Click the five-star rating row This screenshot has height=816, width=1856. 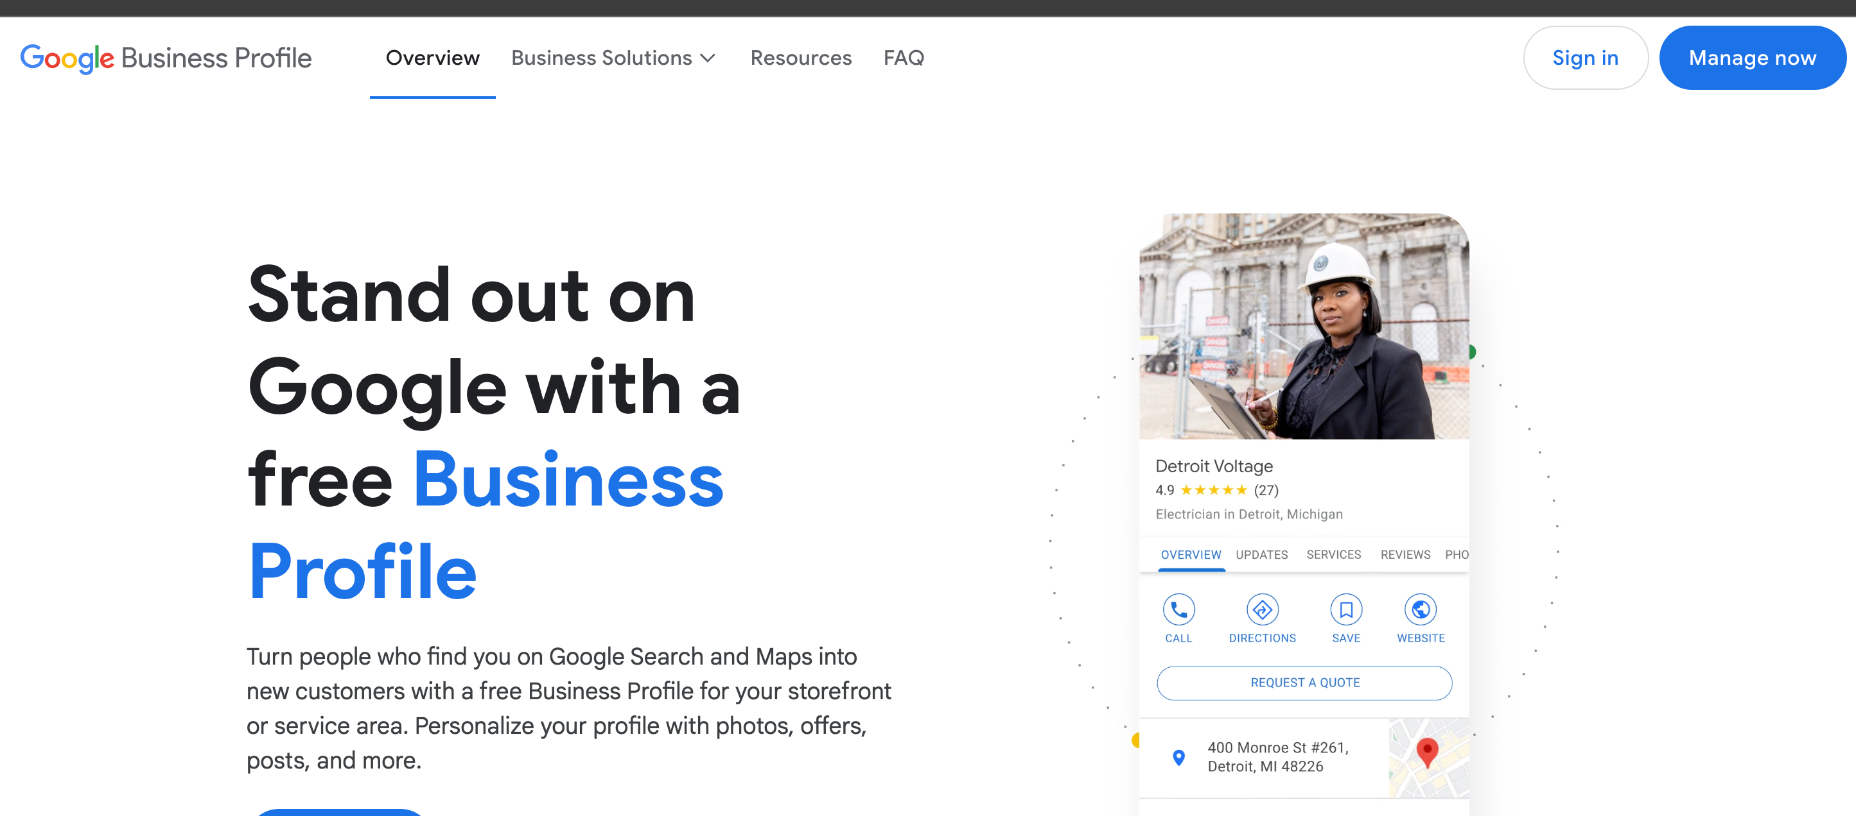pos(1213,490)
